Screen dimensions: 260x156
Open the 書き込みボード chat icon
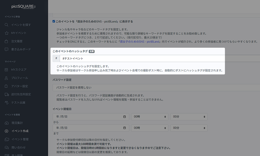pyautogui.click(x=7, y=50)
